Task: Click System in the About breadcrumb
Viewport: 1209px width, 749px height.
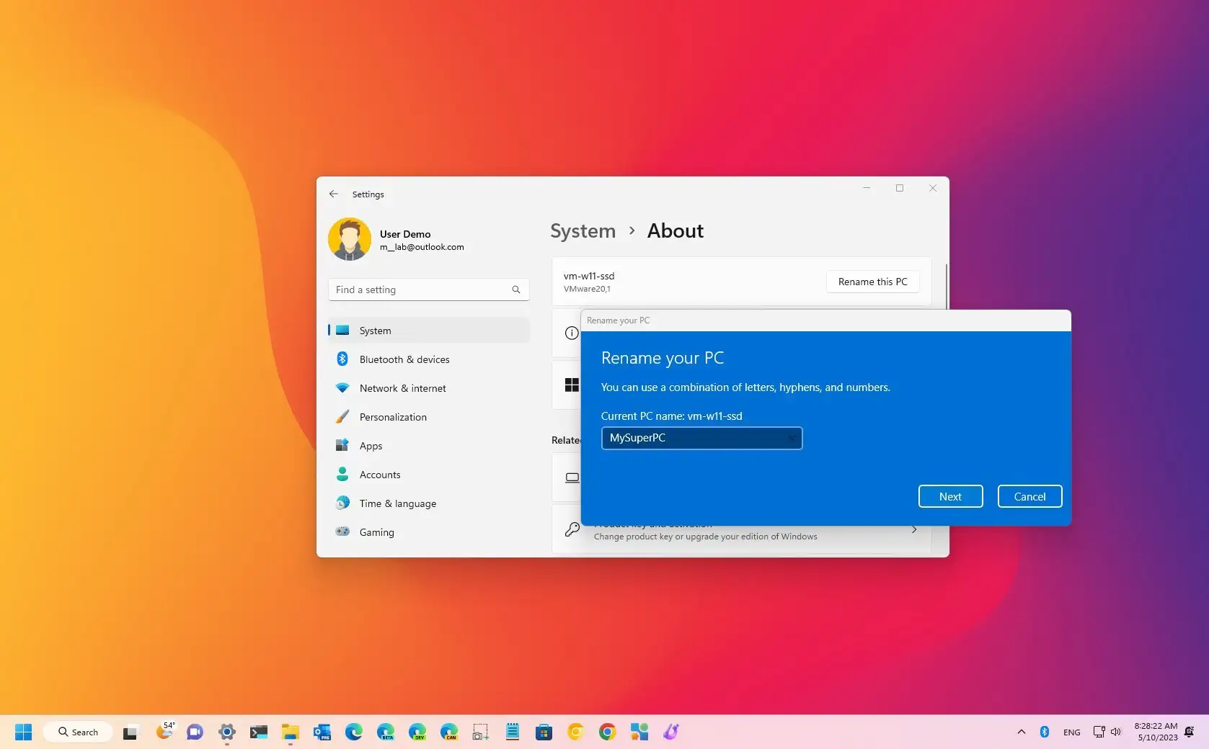Action: tap(583, 230)
